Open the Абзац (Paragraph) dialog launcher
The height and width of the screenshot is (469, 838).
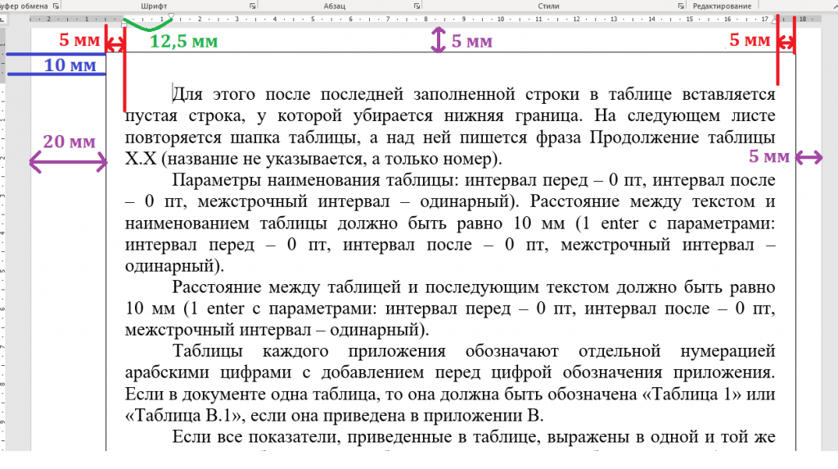(417, 6)
